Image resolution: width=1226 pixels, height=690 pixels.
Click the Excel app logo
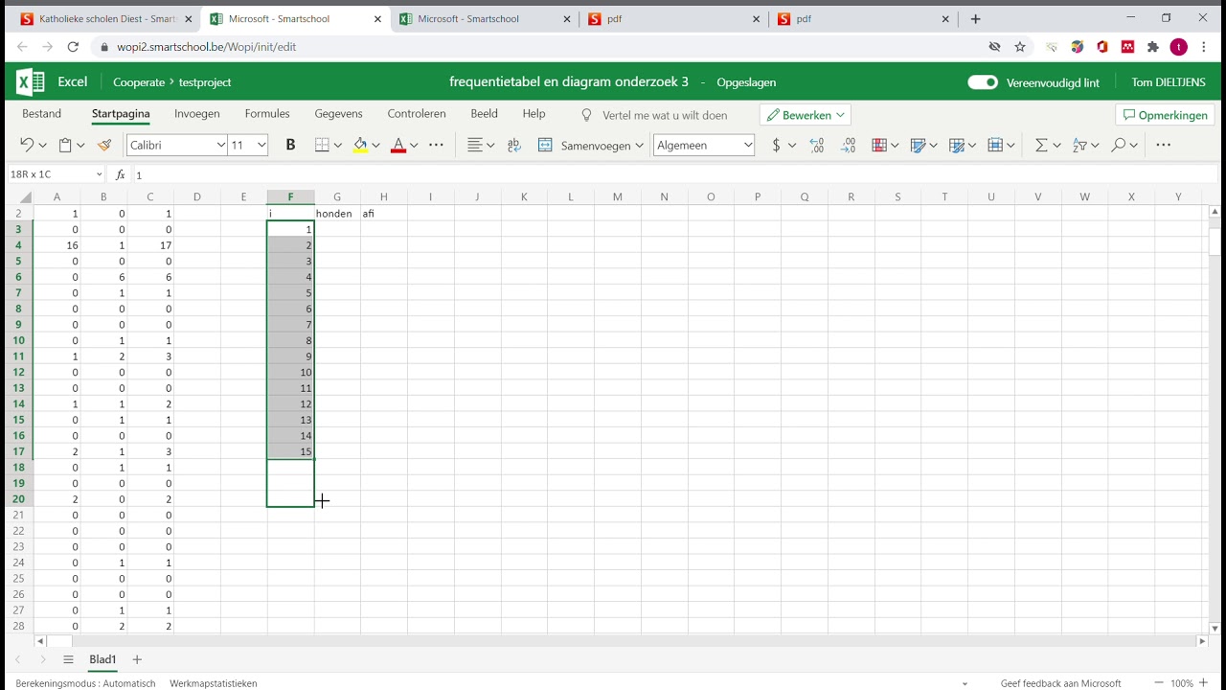pyautogui.click(x=31, y=82)
